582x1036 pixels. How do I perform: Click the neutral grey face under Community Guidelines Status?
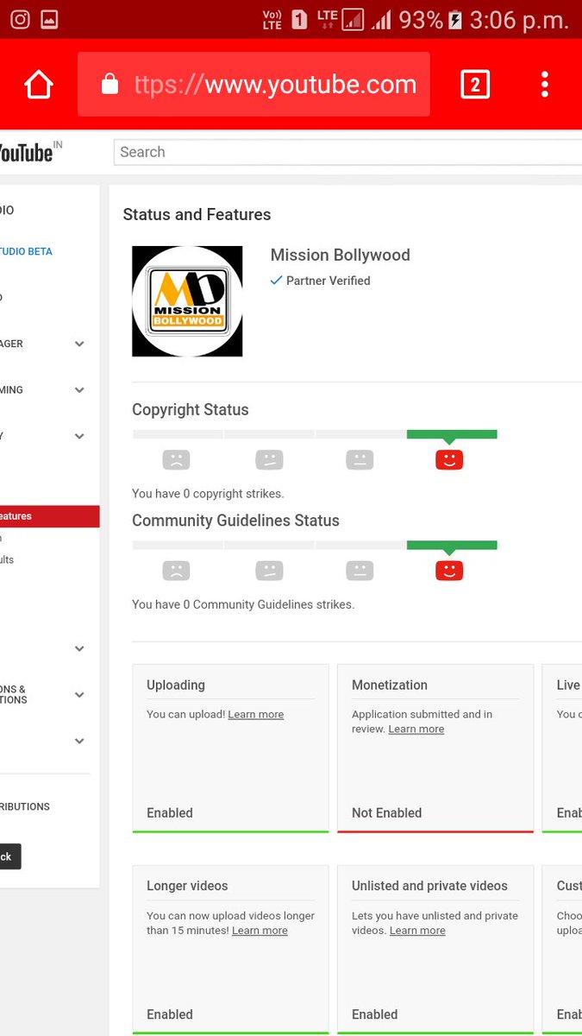pos(360,571)
